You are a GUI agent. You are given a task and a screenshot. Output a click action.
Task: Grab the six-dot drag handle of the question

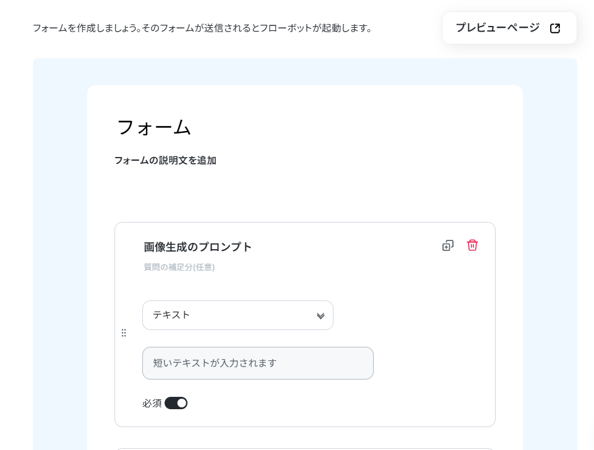(124, 333)
